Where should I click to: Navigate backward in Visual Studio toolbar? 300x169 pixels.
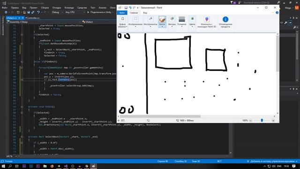tap(6, 12)
